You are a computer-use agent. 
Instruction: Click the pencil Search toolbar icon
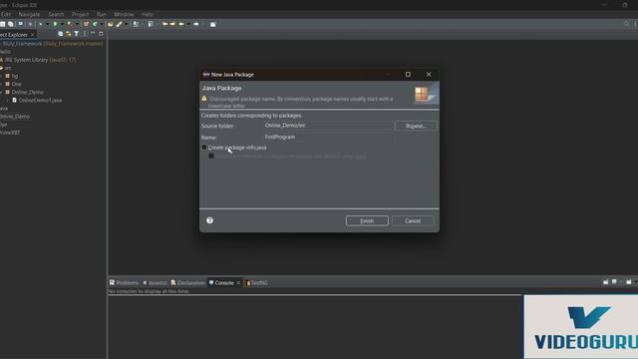pos(120,24)
